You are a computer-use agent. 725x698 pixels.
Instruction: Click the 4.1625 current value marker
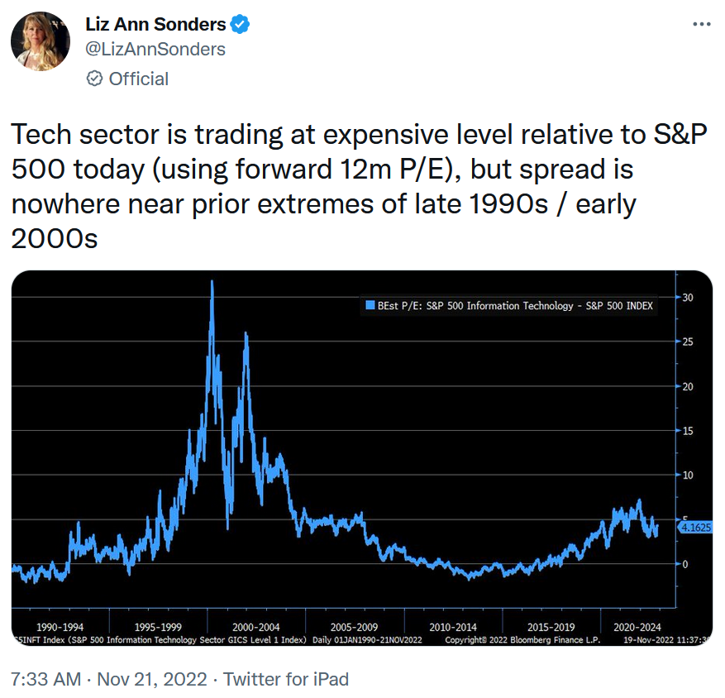694,525
